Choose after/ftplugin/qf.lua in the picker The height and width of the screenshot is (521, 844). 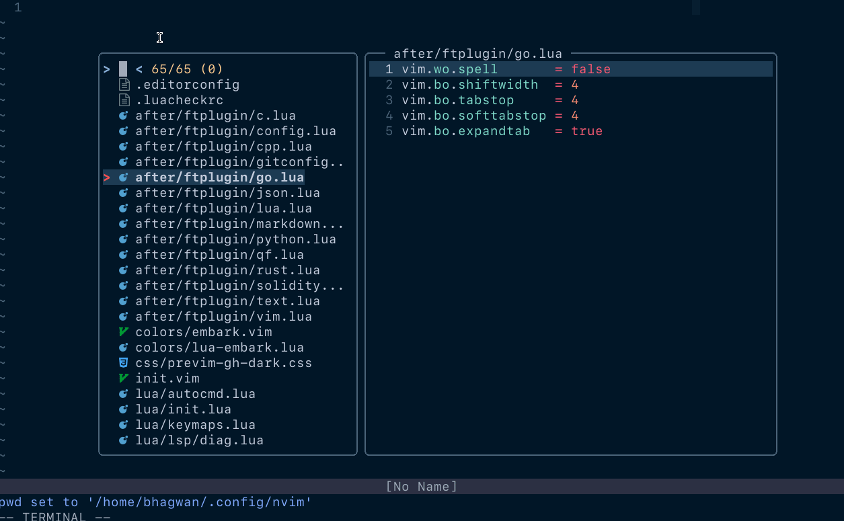[220, 255]
